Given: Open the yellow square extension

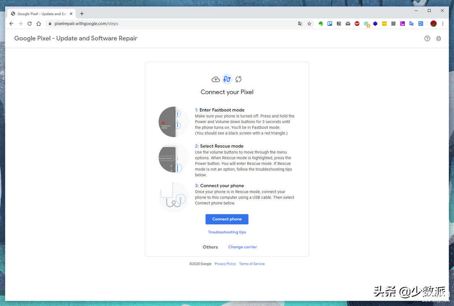Looking at the screenshot, I should [384, 24].
